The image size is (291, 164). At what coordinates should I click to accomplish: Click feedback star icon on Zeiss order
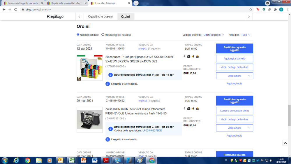[x=193, y=108]
